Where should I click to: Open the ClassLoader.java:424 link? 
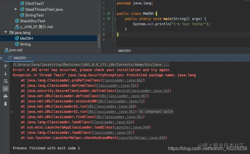(x=112, y=122)
